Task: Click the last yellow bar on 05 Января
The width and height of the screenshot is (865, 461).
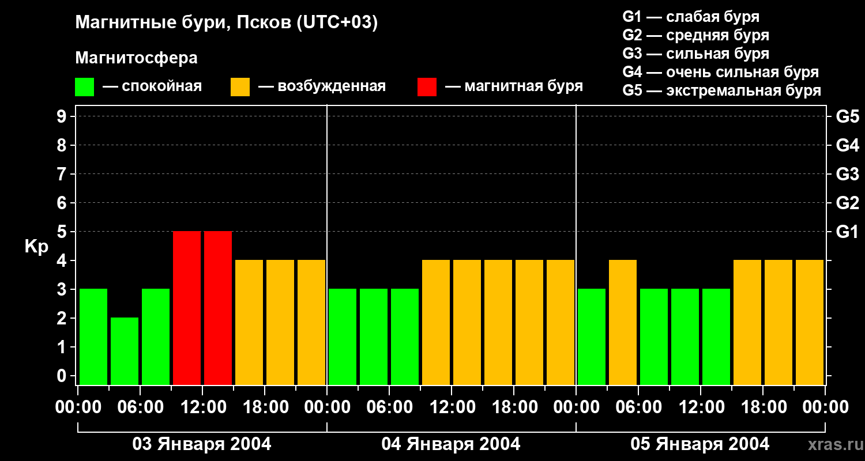Action: pyautogui.click(x=810, y=322)
